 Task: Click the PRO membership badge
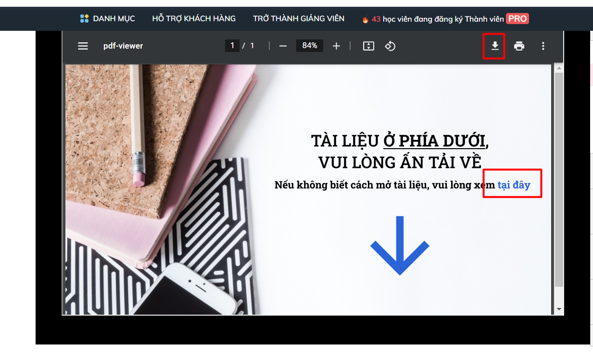pos(517,19)
